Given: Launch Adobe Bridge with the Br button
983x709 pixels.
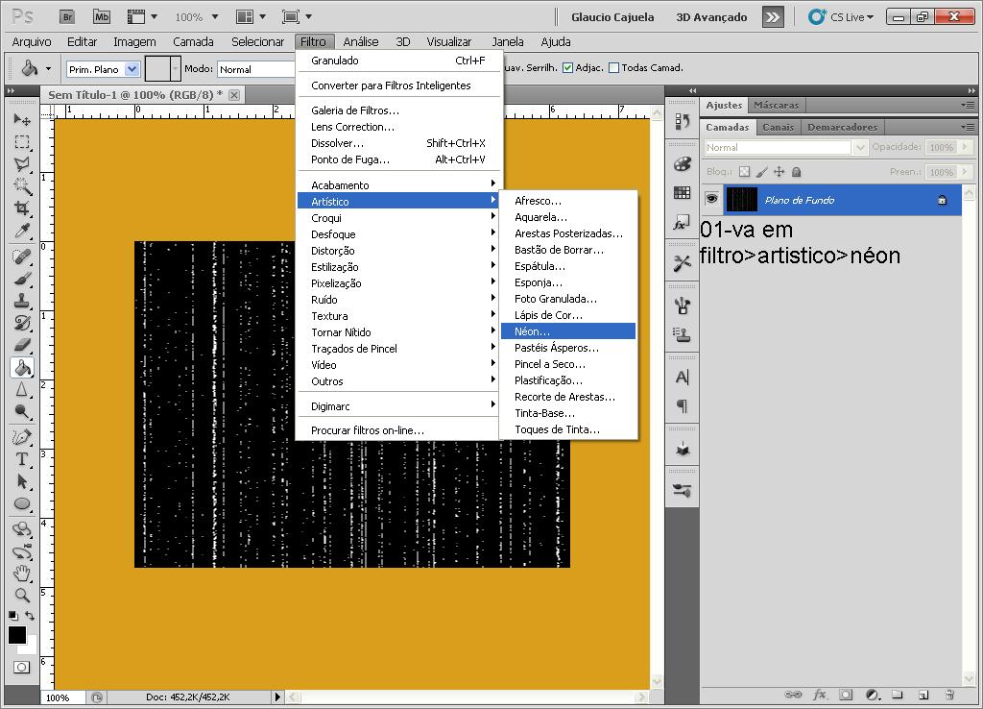Looking at the screenshot, I should (x=67, y=16).
